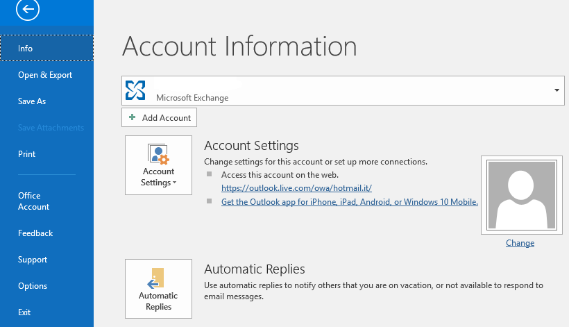
Task: Click the Microsoft Exchange logo icon
Action: tap(135, 90)
